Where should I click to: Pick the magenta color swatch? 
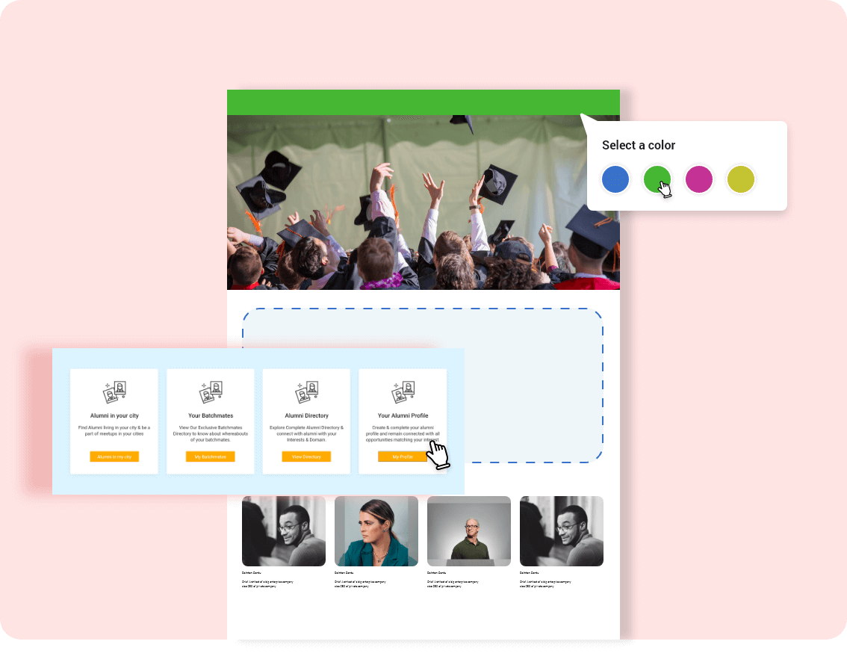tap(699, 179)
